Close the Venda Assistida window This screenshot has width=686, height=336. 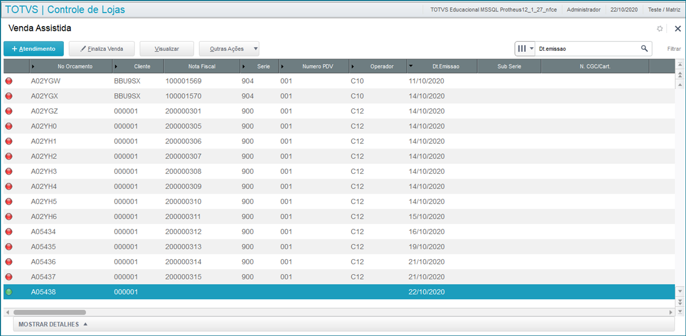[x=678, y=29]
